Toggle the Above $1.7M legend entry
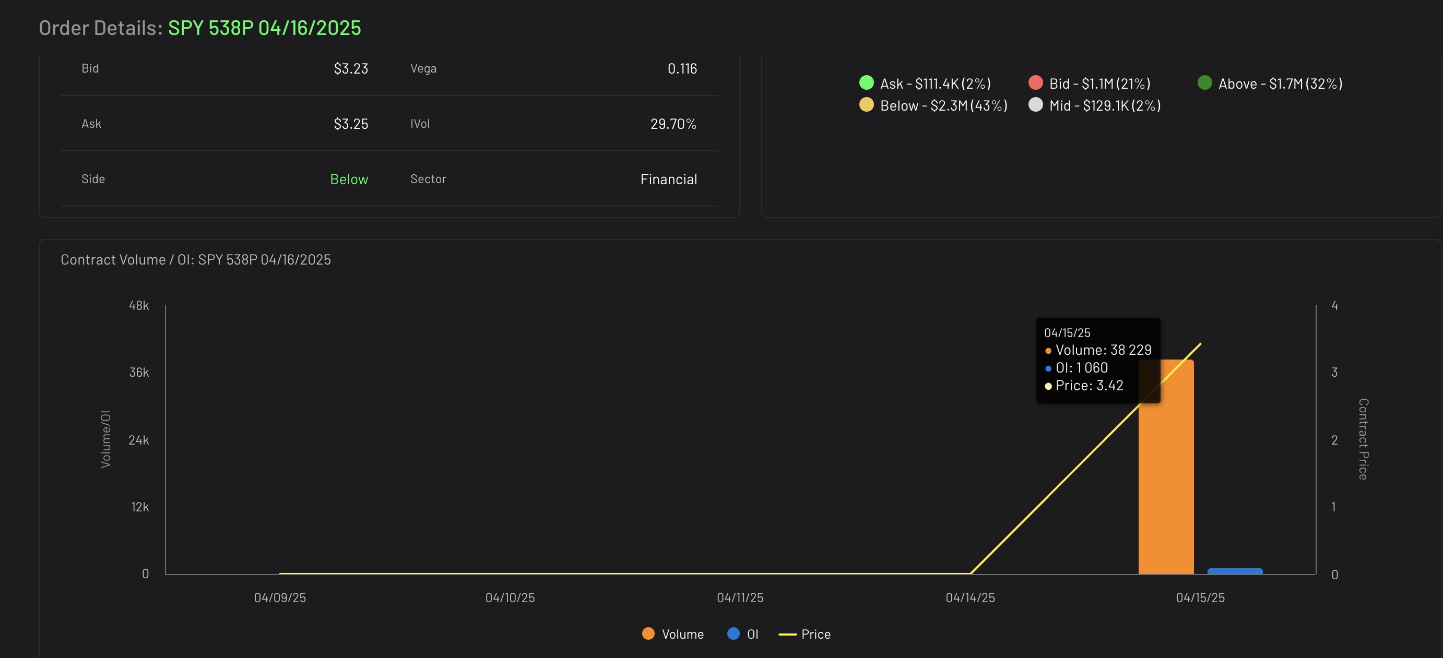1443x658 pixels. pyautogui.click(x=1270, y=83)
